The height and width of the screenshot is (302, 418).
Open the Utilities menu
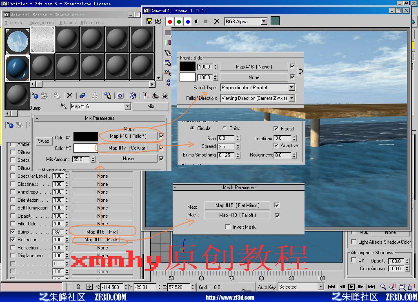click(91, 22)
